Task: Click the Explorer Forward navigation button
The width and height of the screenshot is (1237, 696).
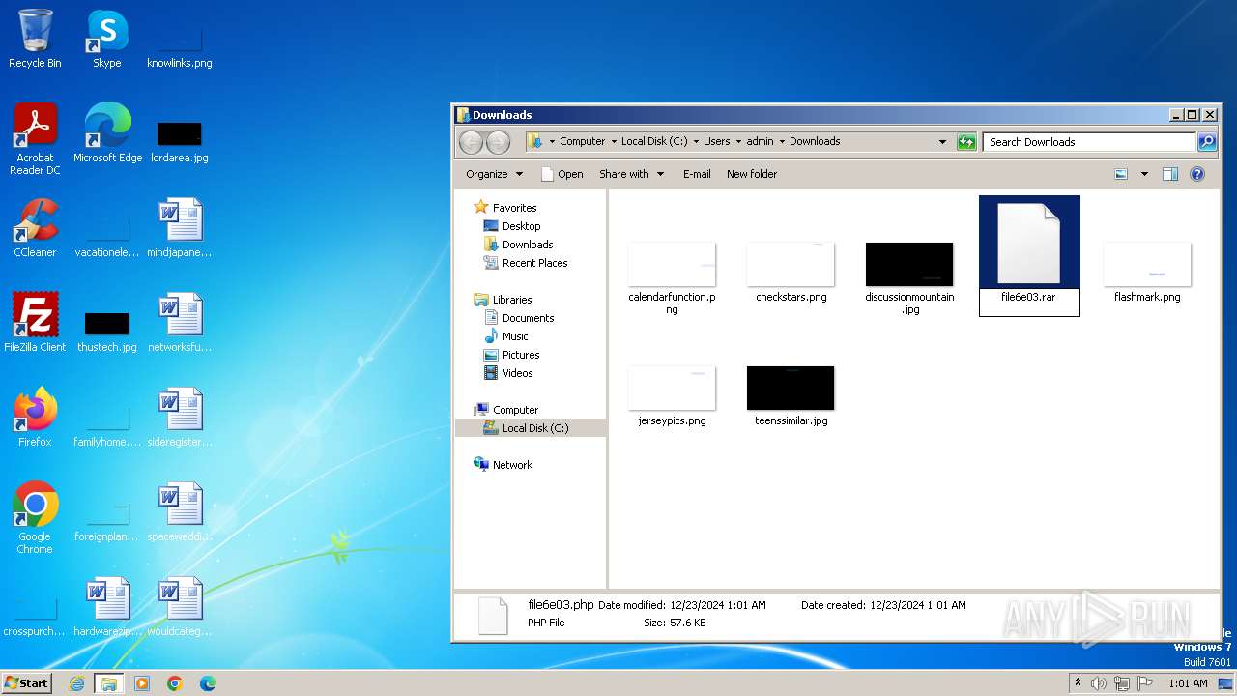Action: pos(498,142)
